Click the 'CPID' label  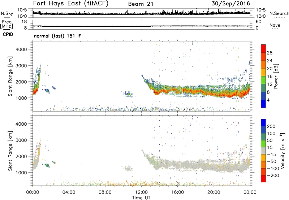[8, 34]
